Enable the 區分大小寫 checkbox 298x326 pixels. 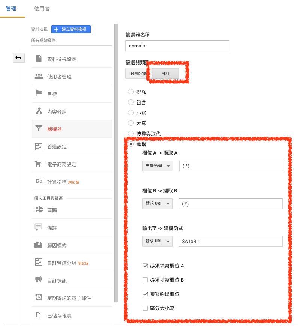click(145, 308)
